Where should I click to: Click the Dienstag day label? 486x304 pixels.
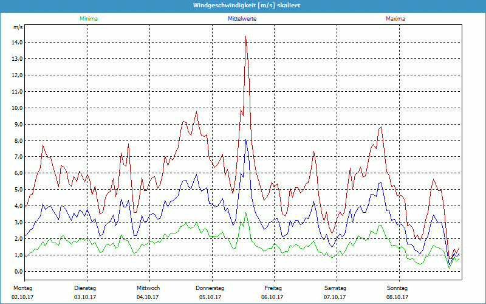click(85, 288)
